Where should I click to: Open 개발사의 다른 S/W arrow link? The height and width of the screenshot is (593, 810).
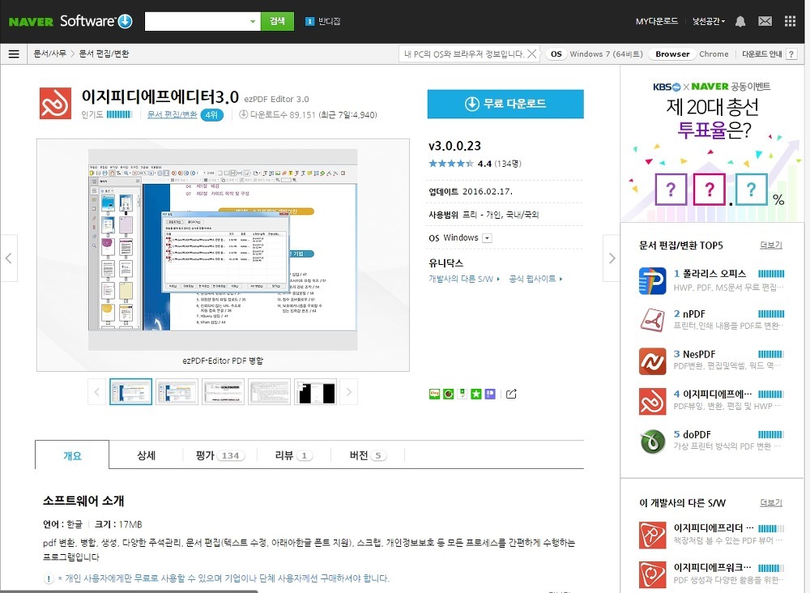pos(464,279)
